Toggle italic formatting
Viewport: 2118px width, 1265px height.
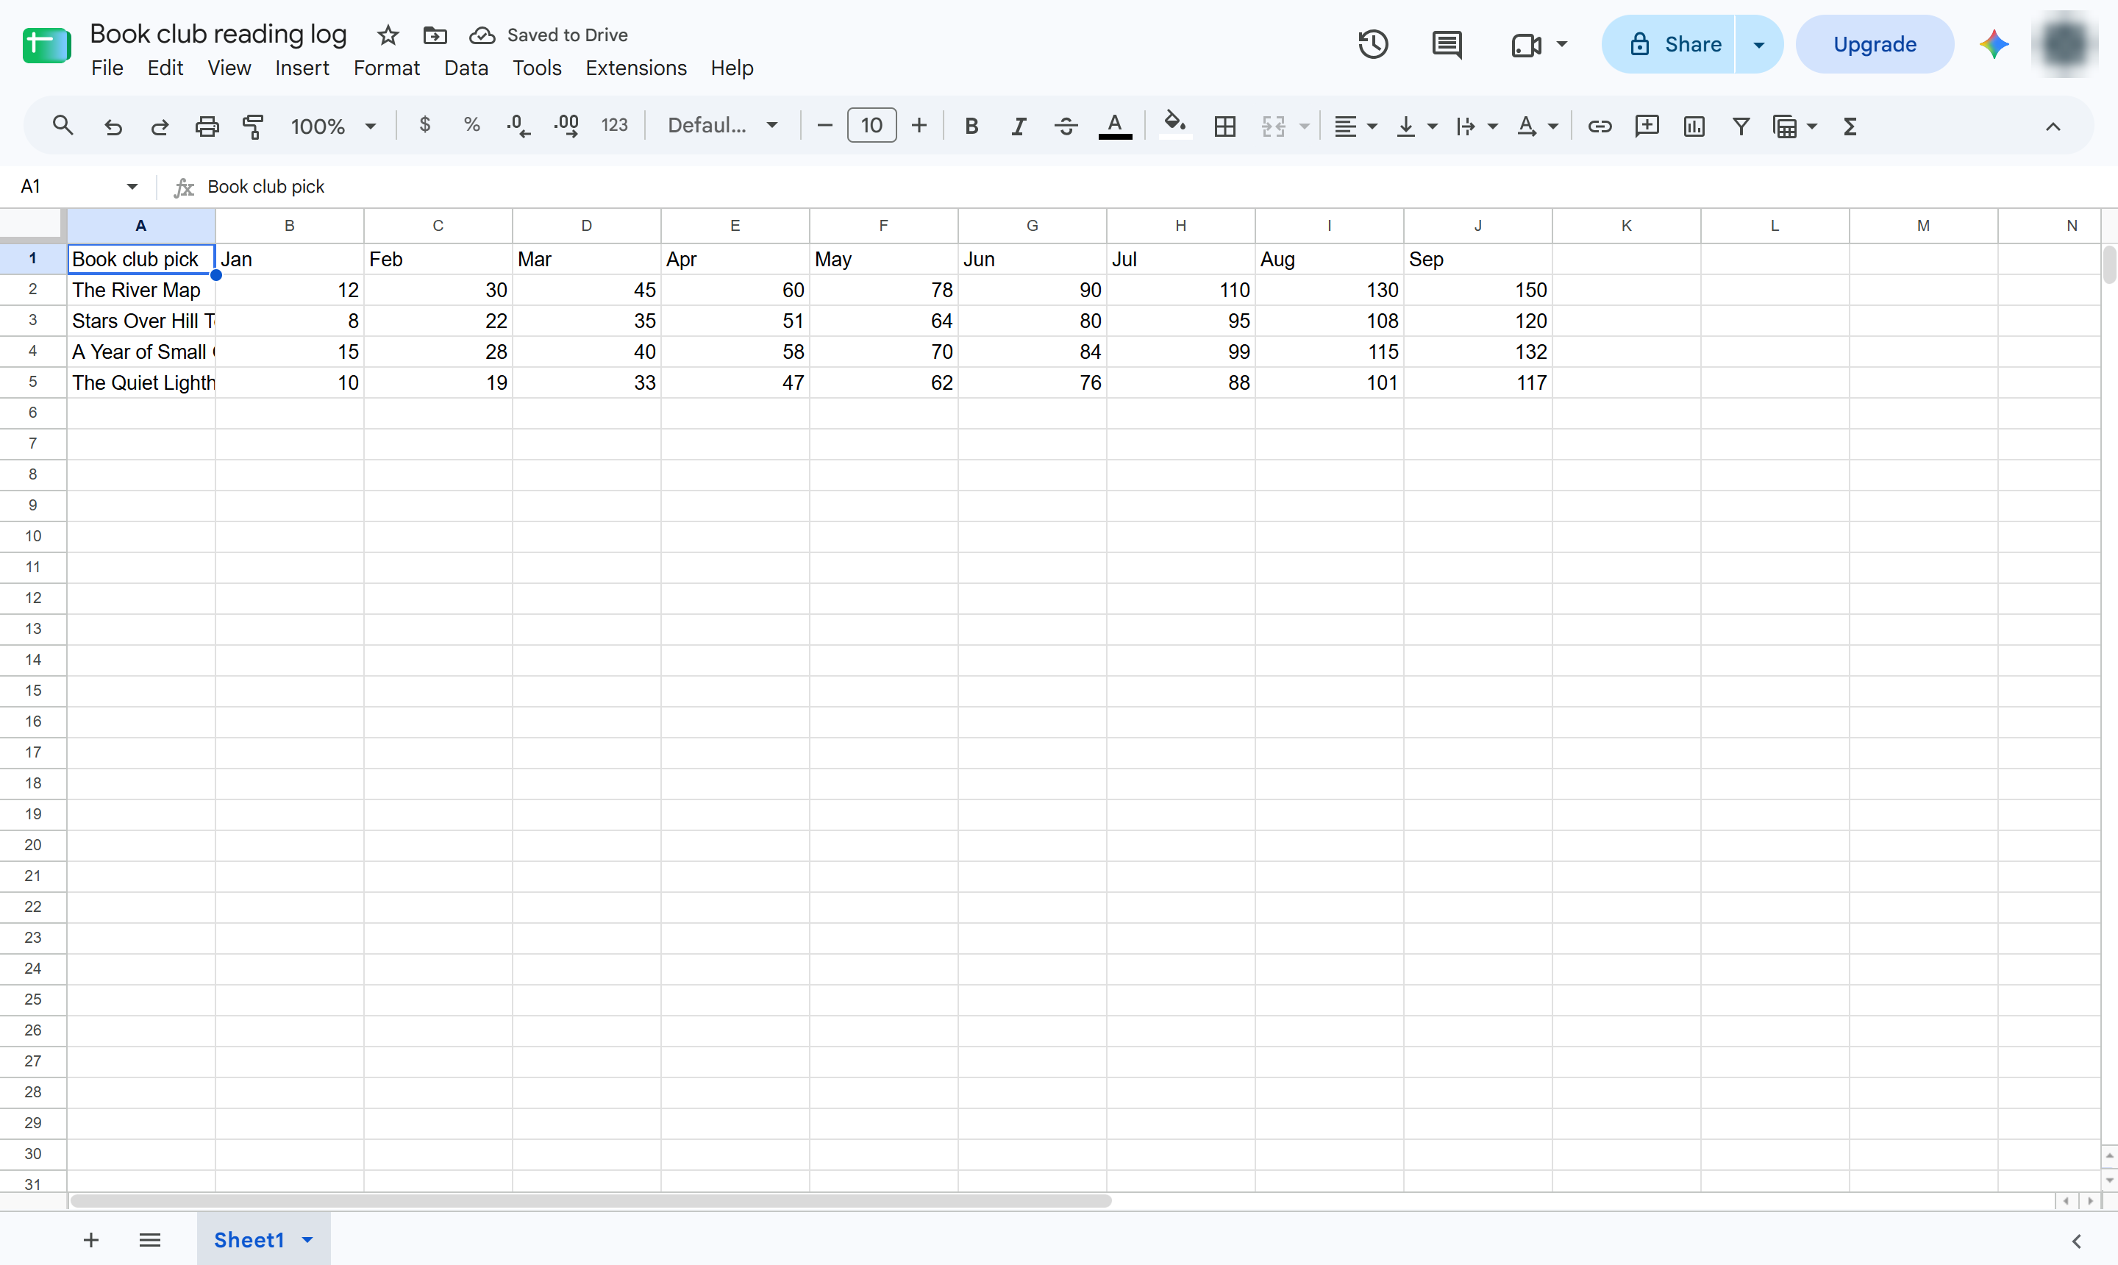pyautogui.click(x=1019, y=126)
